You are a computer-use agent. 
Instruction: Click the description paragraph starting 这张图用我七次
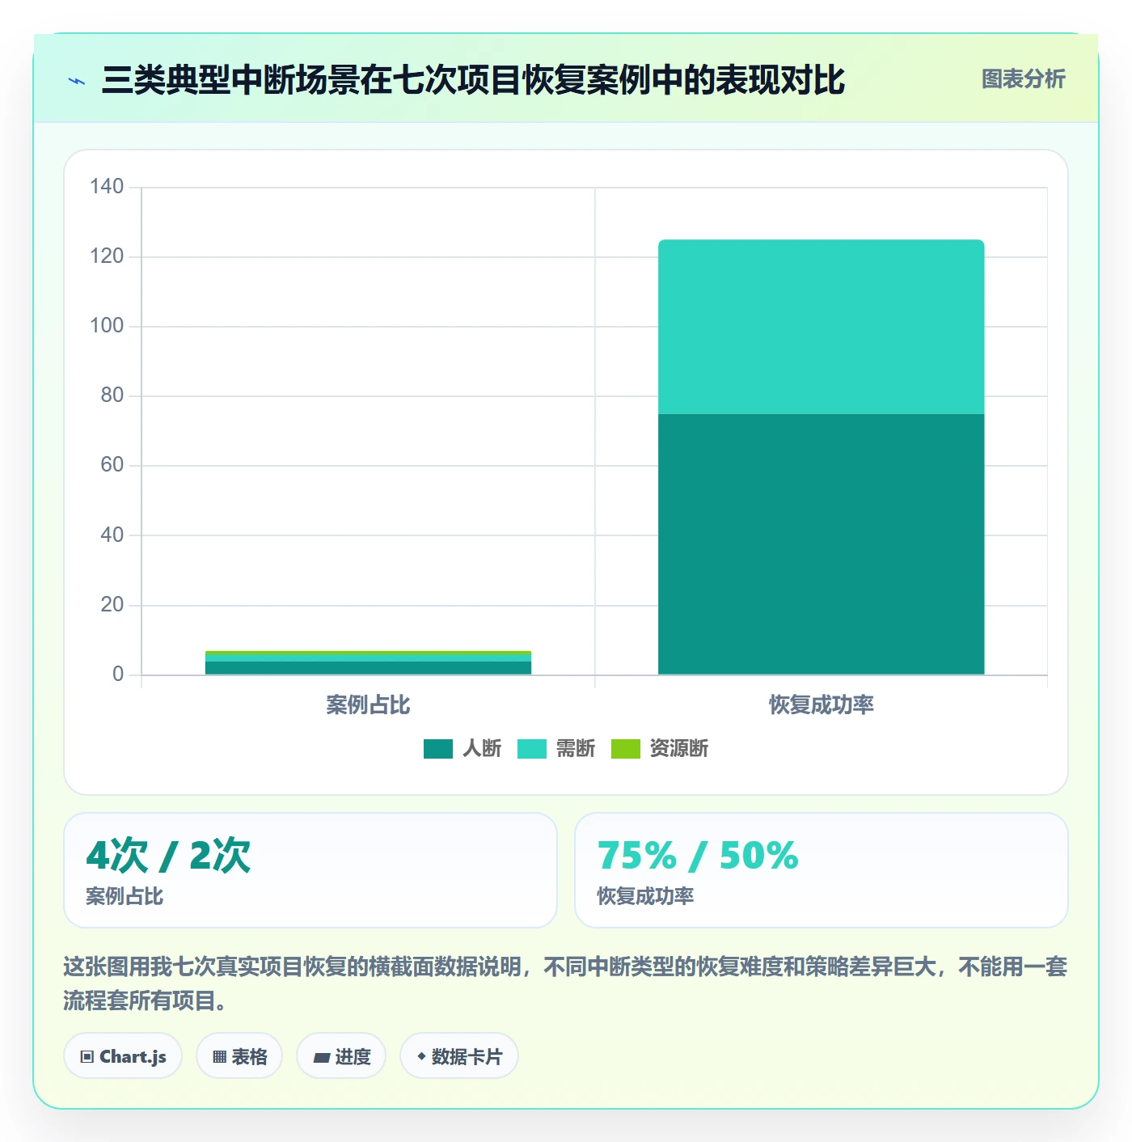click(565, 983)
